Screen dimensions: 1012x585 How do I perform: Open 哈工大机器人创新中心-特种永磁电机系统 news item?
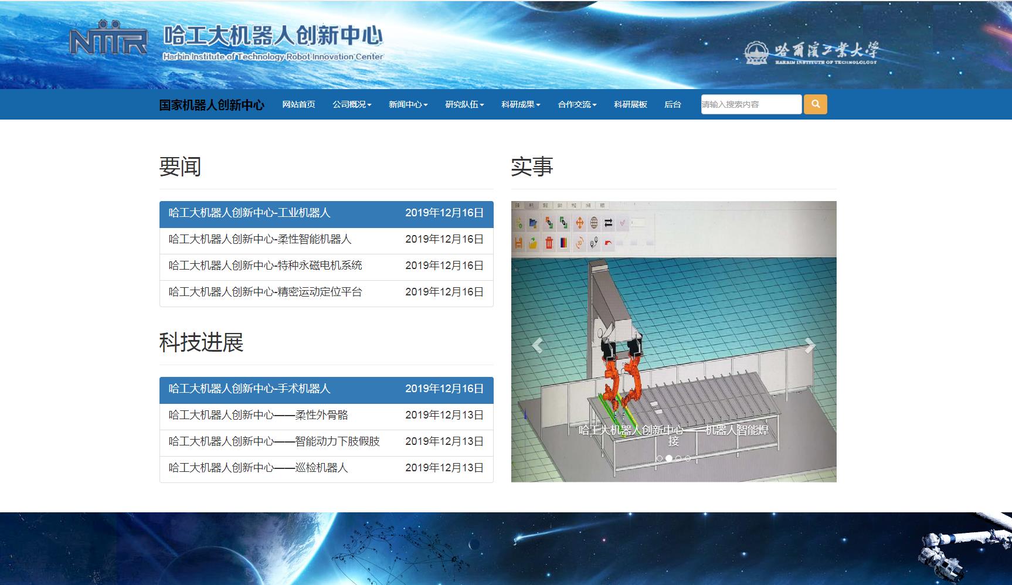tap(326, 267)
